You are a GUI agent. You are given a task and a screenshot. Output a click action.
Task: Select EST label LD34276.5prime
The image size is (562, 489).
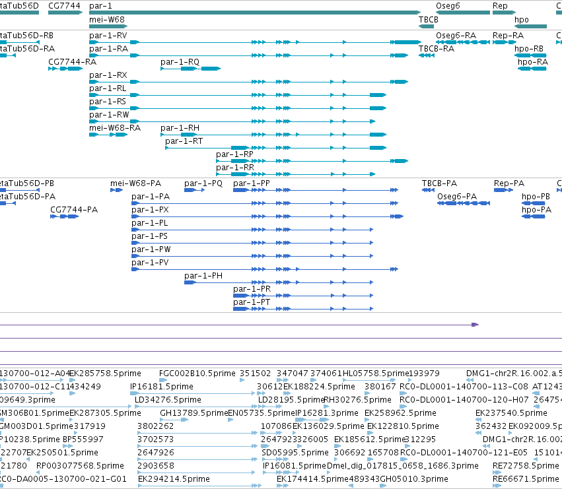tap(168, 400)
